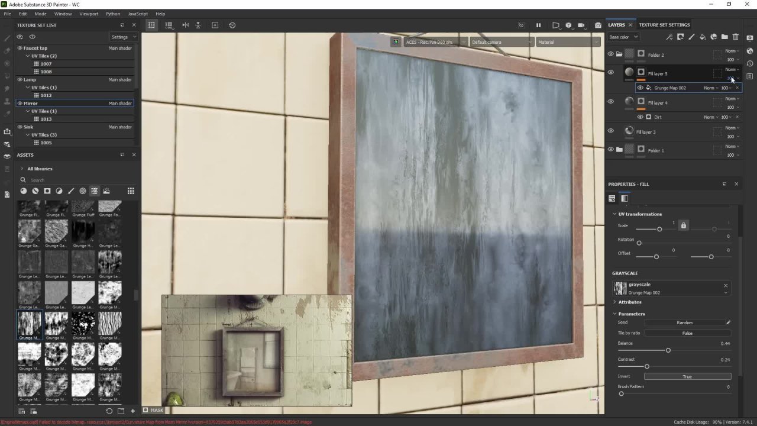Viewport: 757px width, 426px height.
Task: Adjust the Balance slider handle
Action: click(x=668, y=351)
